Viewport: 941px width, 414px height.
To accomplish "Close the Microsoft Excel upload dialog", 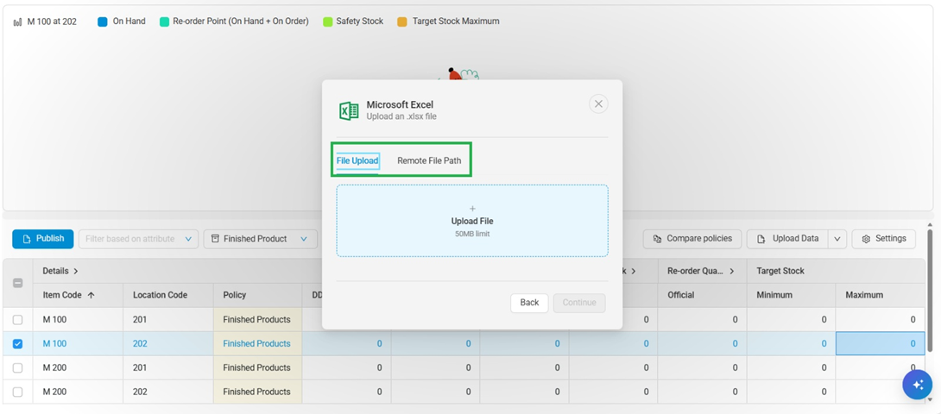I will [x=598, y=104].
